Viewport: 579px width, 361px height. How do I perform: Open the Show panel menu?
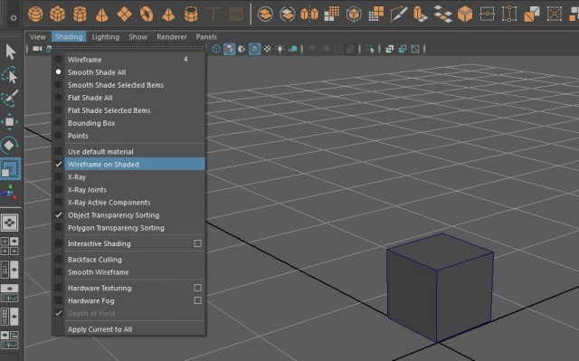pos(138,37)
